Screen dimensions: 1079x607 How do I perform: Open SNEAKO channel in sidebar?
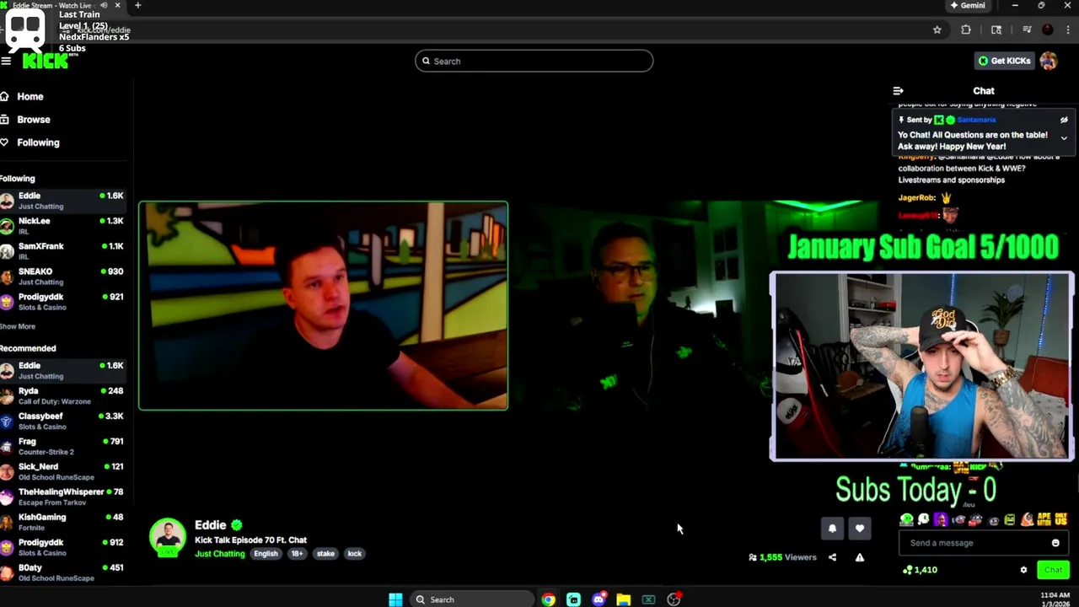coord(63,277)
